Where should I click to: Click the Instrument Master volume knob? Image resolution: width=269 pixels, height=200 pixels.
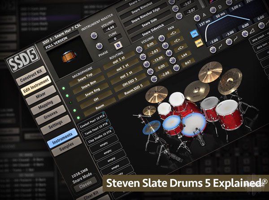coord(94,35)
